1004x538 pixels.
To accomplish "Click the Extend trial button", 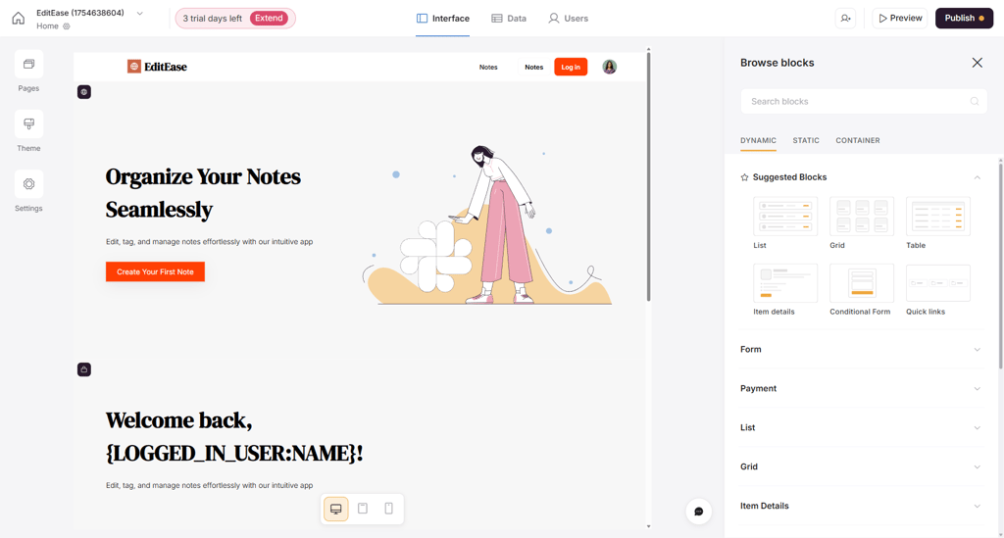I will pyautogui.click(x=269, y=18).
